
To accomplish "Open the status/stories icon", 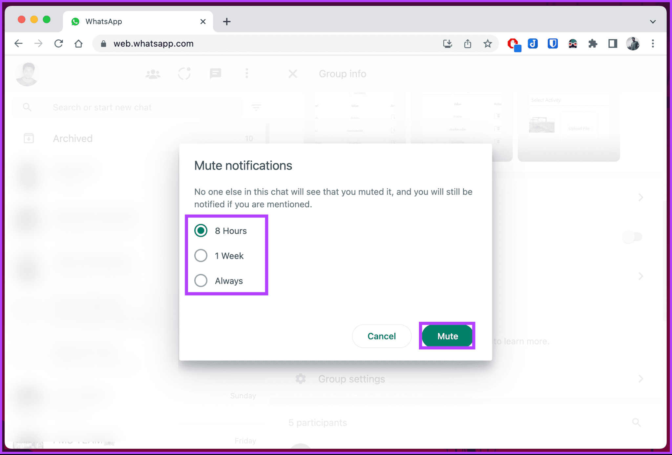I will click(184, 73).
